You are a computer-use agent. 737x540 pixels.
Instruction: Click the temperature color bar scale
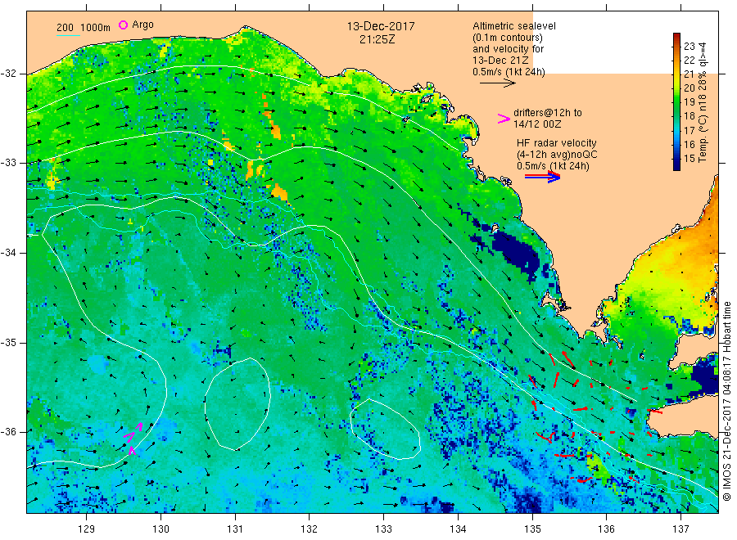pyautogui.click(x=676, y=101)
